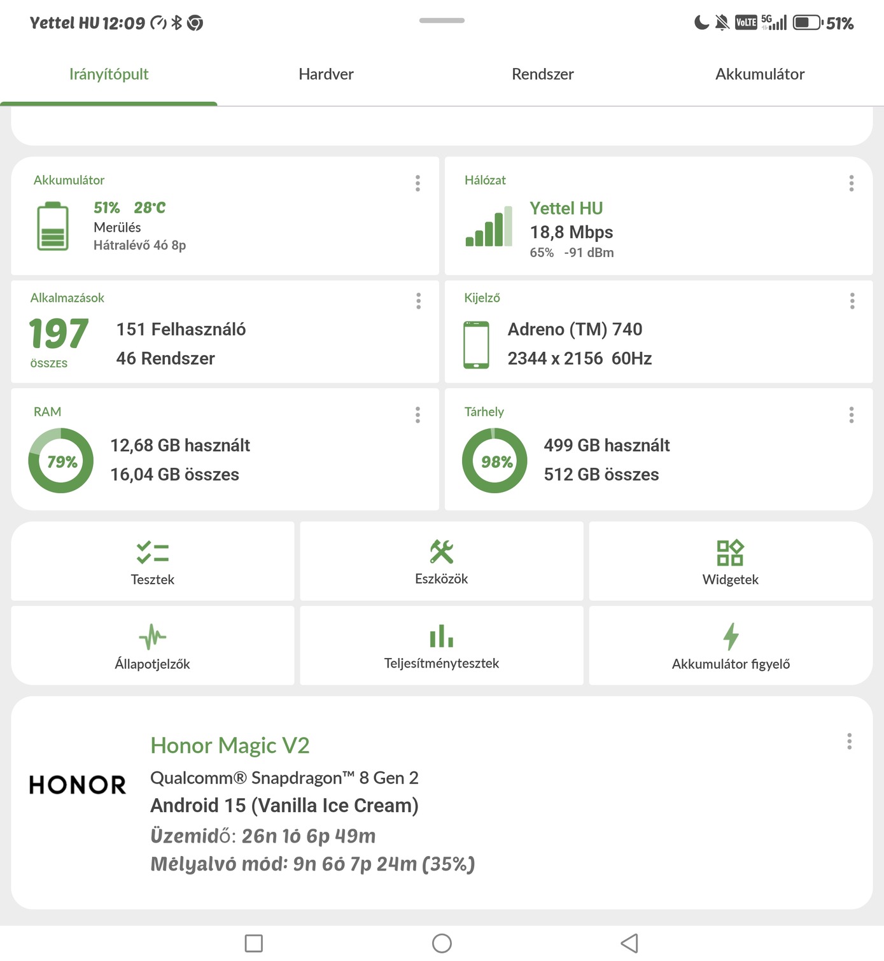The width and height of the screenshot is (884, 961).
Task: Tap the muted bell status bar icon
Action: 722,23
